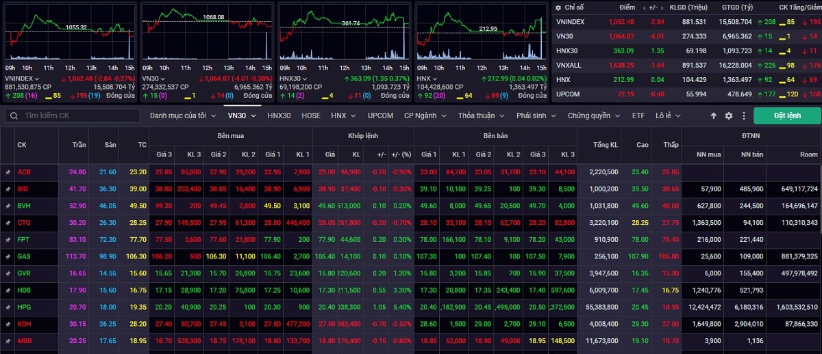Focus the Tìm kiếm CK search field
This screenshot has width=822, height=354.
72,115
